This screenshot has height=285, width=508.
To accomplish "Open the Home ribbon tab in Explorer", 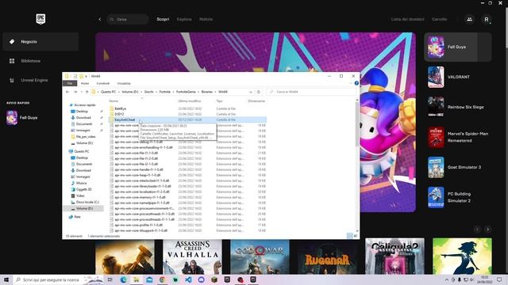I will 85,83.
